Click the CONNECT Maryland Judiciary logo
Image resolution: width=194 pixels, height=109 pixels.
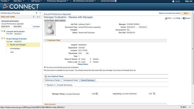pyautogui.click(x=20, y=7)
